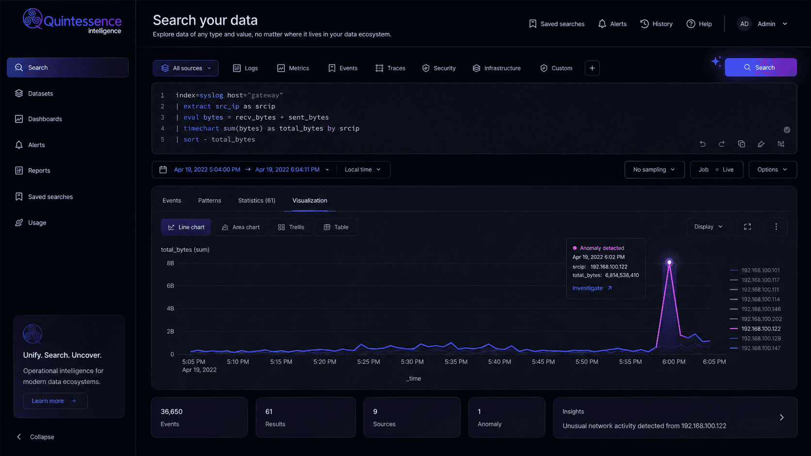The height and width of the screenshot is (456, 811).
Task: Click the query valid checkmark icon
Action: point(787,130)
